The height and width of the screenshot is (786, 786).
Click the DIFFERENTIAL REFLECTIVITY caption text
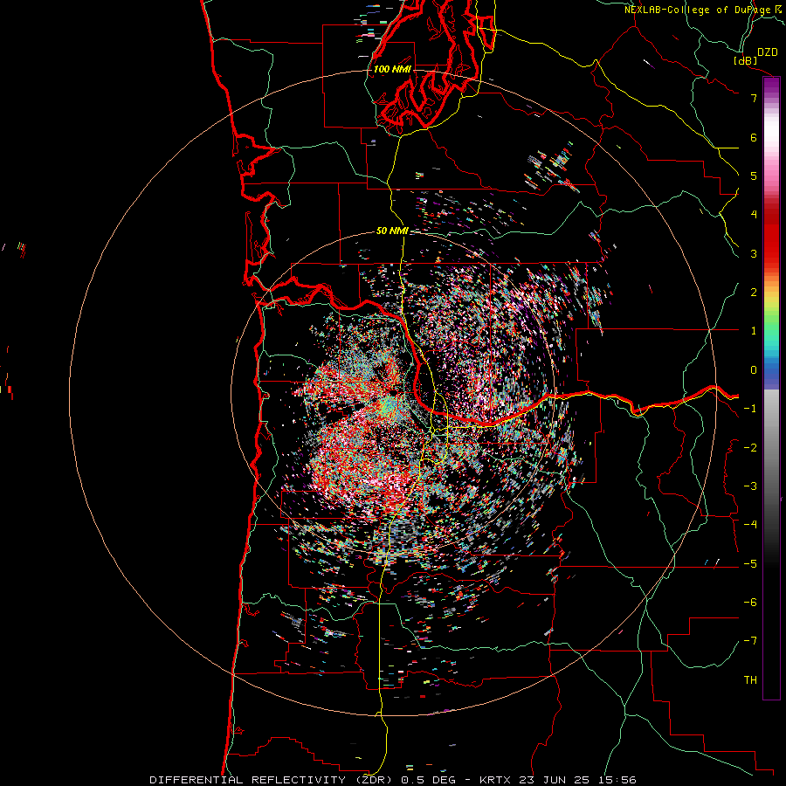click(248, 780)
